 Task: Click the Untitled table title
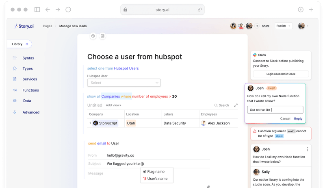95,105
